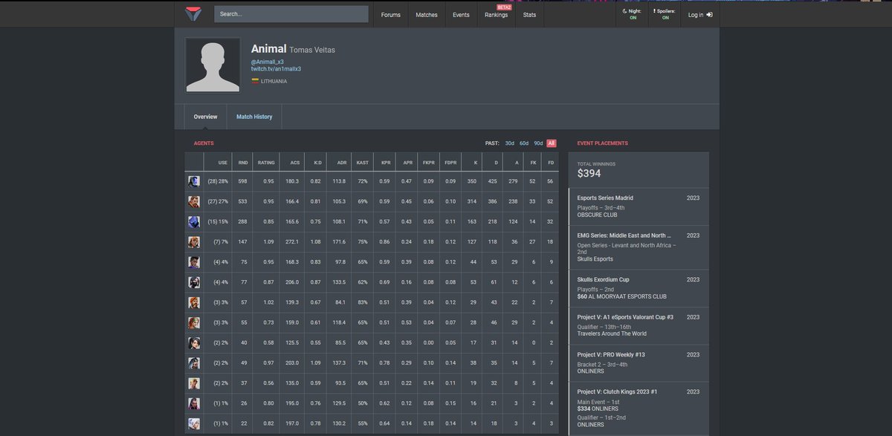Open Project V: PRO Weekly #13 placement
Viewport: 892px width, 436px height.
(639, 362)
